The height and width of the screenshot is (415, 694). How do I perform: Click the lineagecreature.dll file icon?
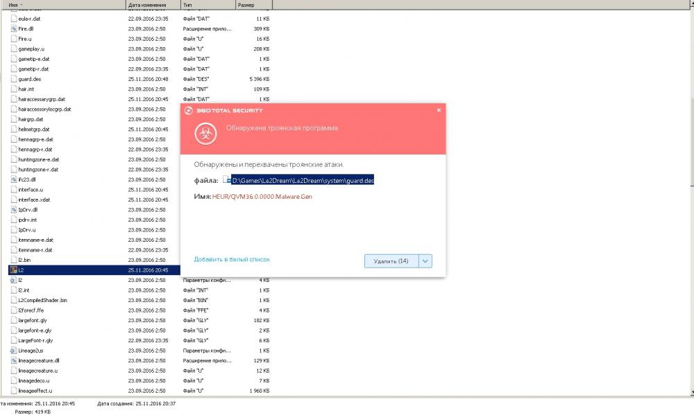click(x=14, y=360)
